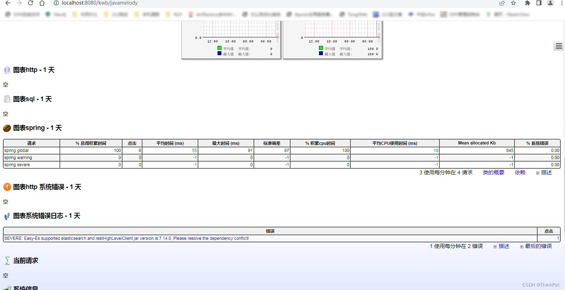Click the hourglass icon beside 当前请求
Screen dimensions: 565x290
click(7, 261)
